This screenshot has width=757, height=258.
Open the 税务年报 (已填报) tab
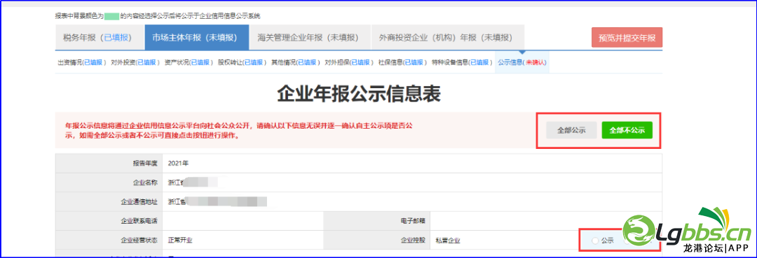point(100,38)
